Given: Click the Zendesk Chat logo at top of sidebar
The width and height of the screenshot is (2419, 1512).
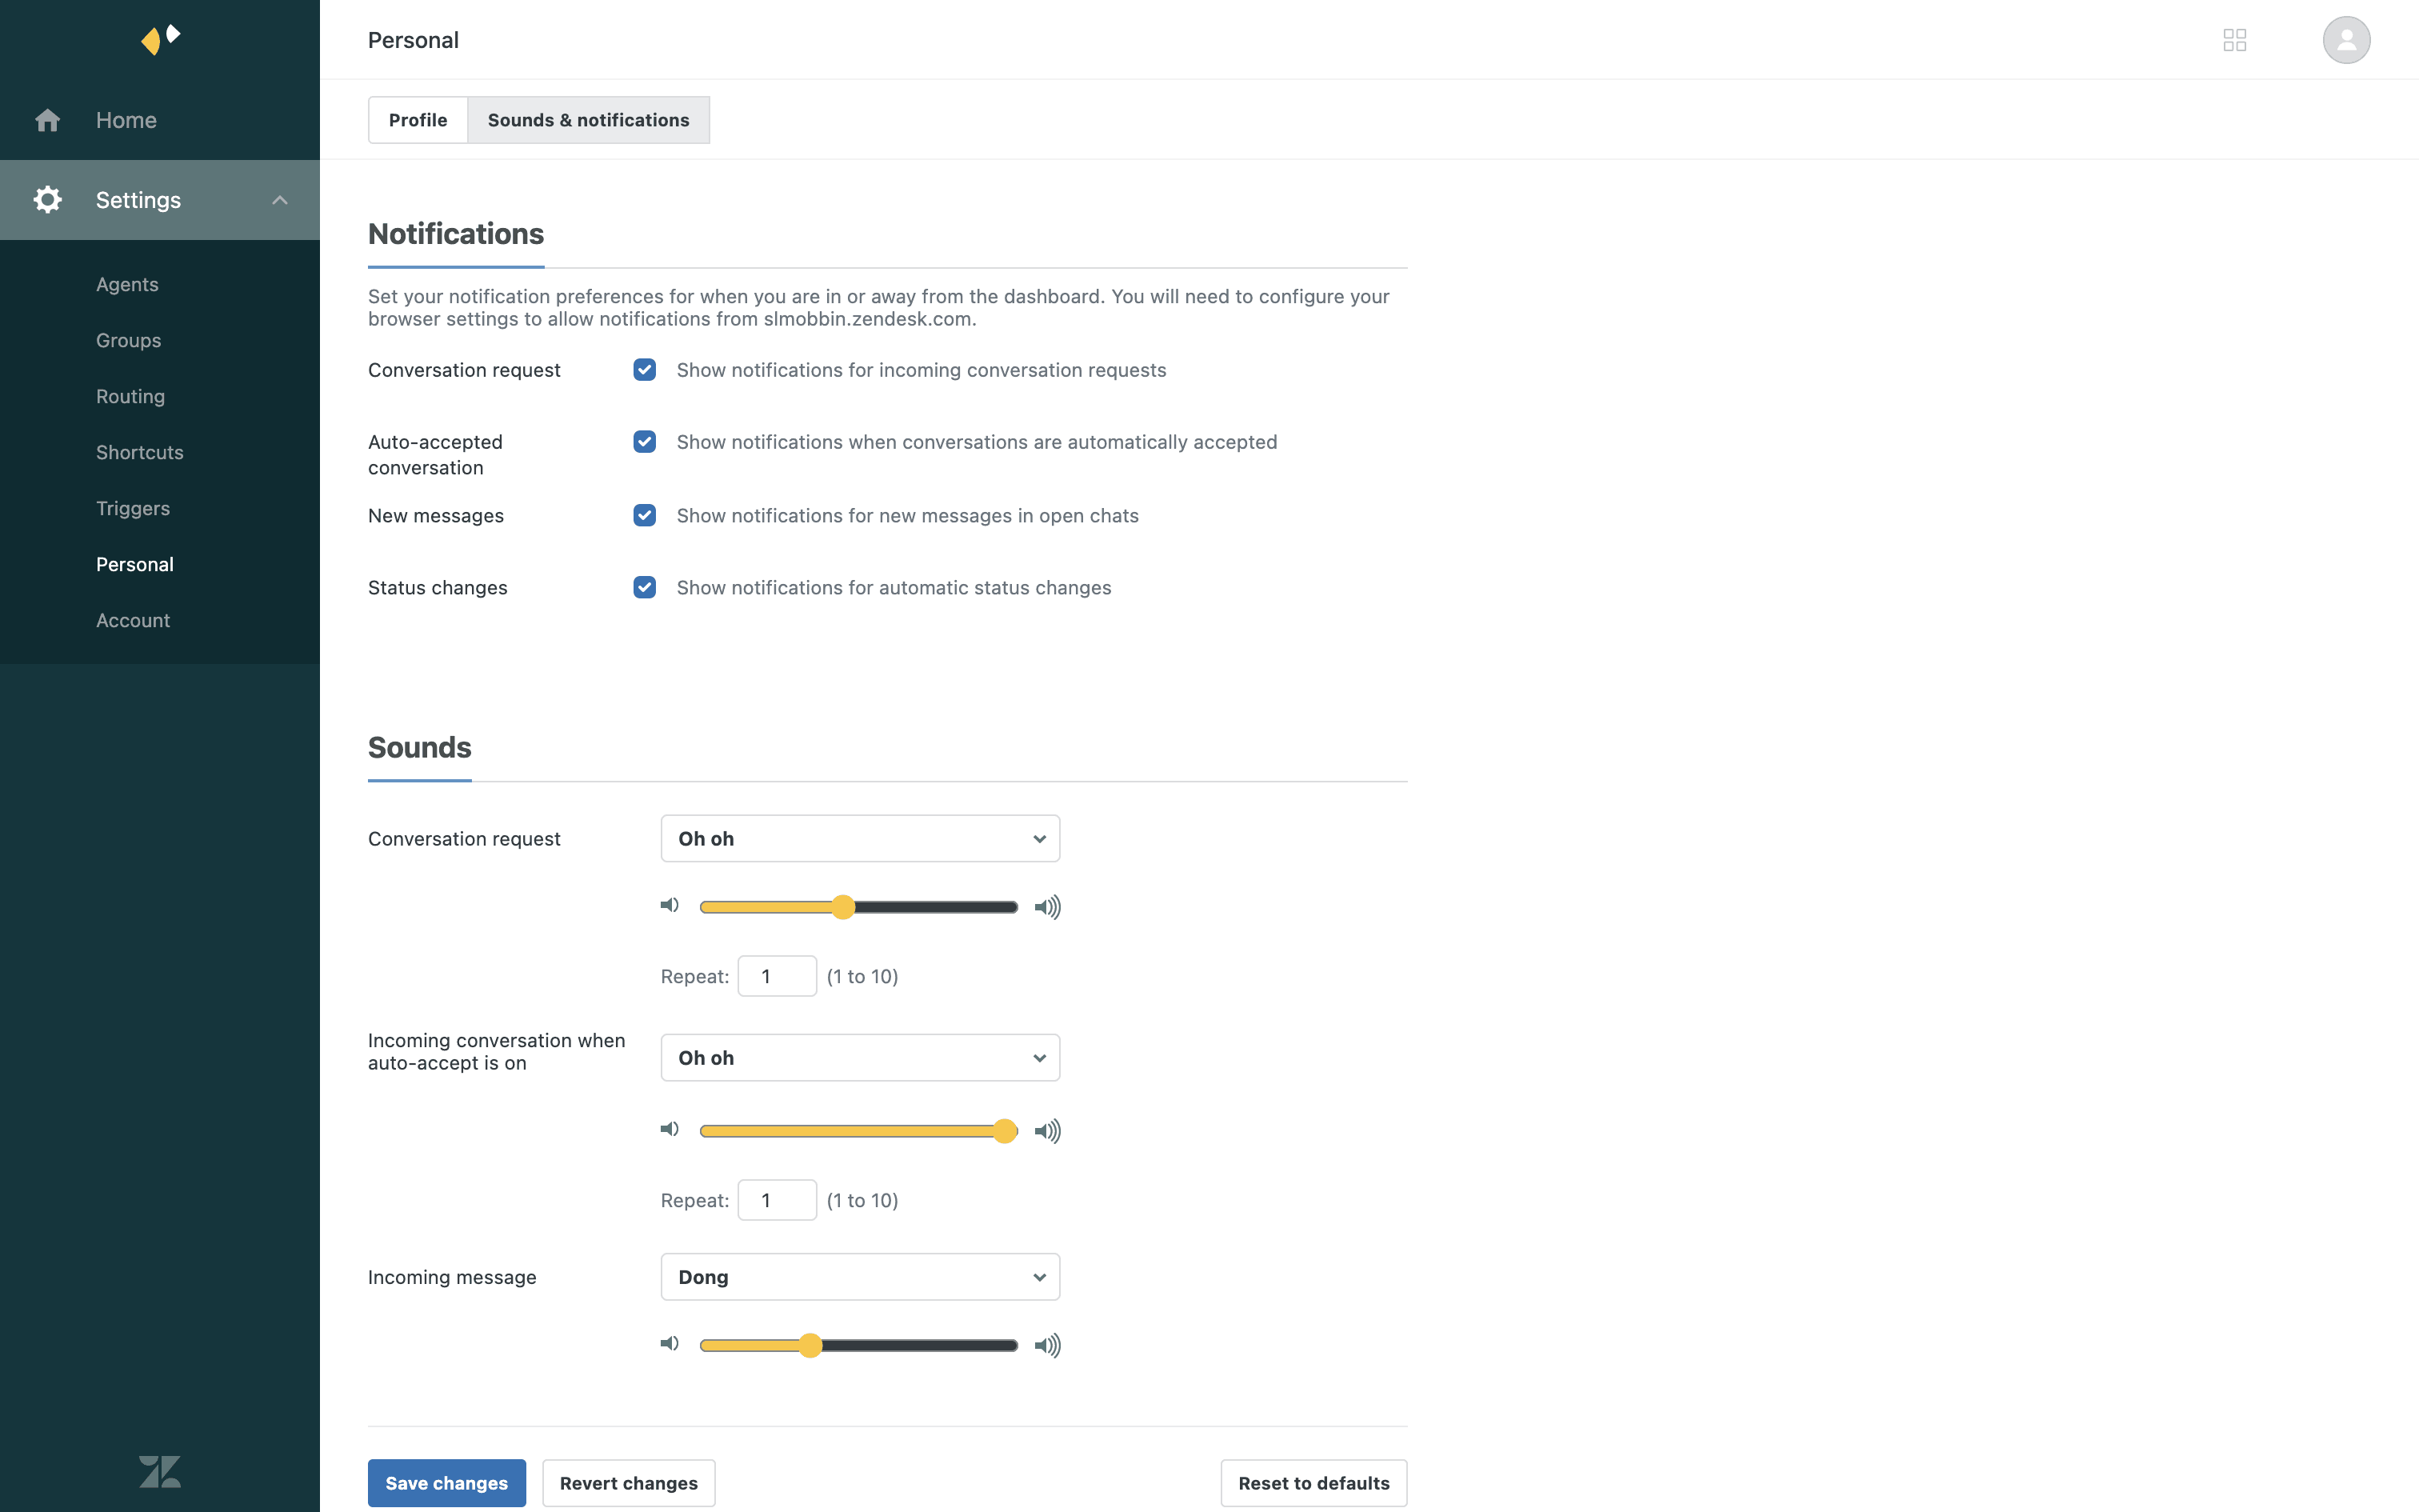Looking at the screenshot, I should 160,39.
